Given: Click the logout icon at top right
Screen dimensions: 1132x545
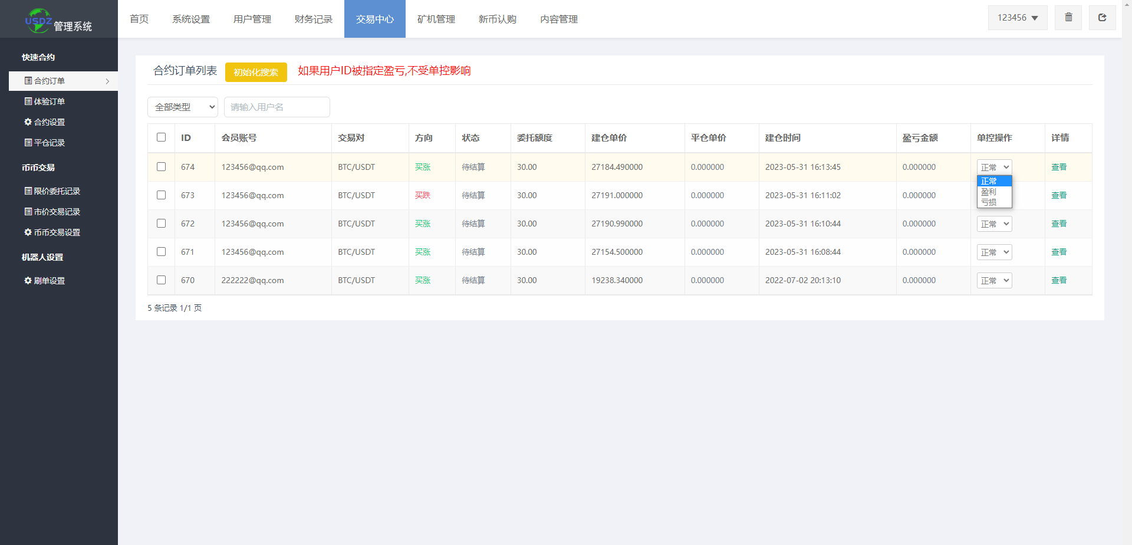Looking at the screenshot, I should point(1102,18).
